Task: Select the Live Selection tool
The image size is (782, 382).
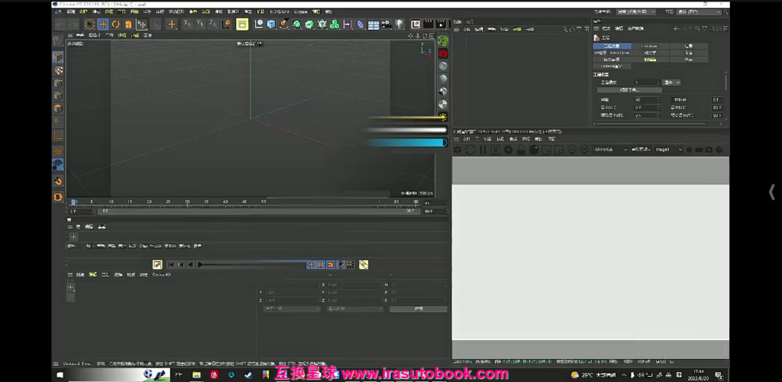Action: 89,24
